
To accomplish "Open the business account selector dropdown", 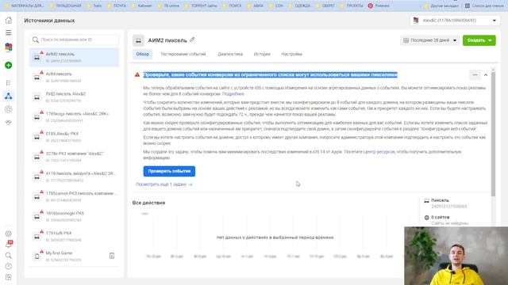I will pyautogui.click(x=455, y=21).
